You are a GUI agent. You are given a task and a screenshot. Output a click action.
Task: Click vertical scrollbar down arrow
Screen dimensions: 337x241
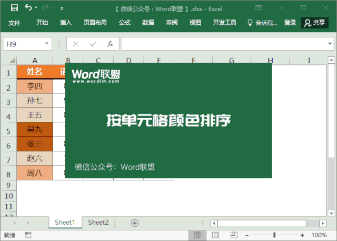coord(331,213)
